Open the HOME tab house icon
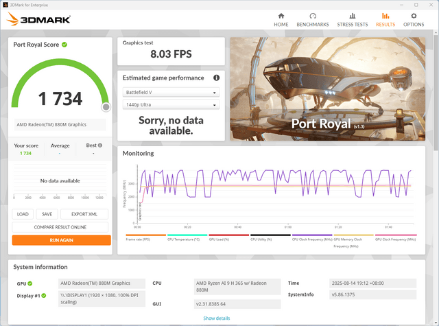 point(281,16)
